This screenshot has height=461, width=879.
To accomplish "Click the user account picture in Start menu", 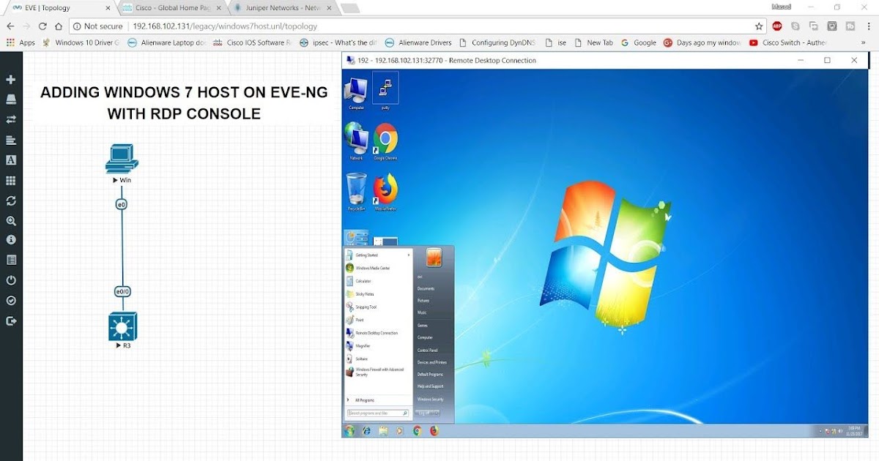I will (434, 258).
